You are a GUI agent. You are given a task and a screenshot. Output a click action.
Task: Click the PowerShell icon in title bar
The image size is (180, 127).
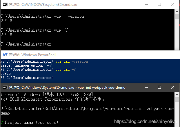[x=5, y=55]
